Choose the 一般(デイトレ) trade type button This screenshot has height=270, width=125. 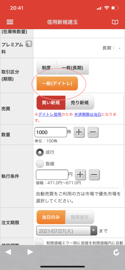57,84
